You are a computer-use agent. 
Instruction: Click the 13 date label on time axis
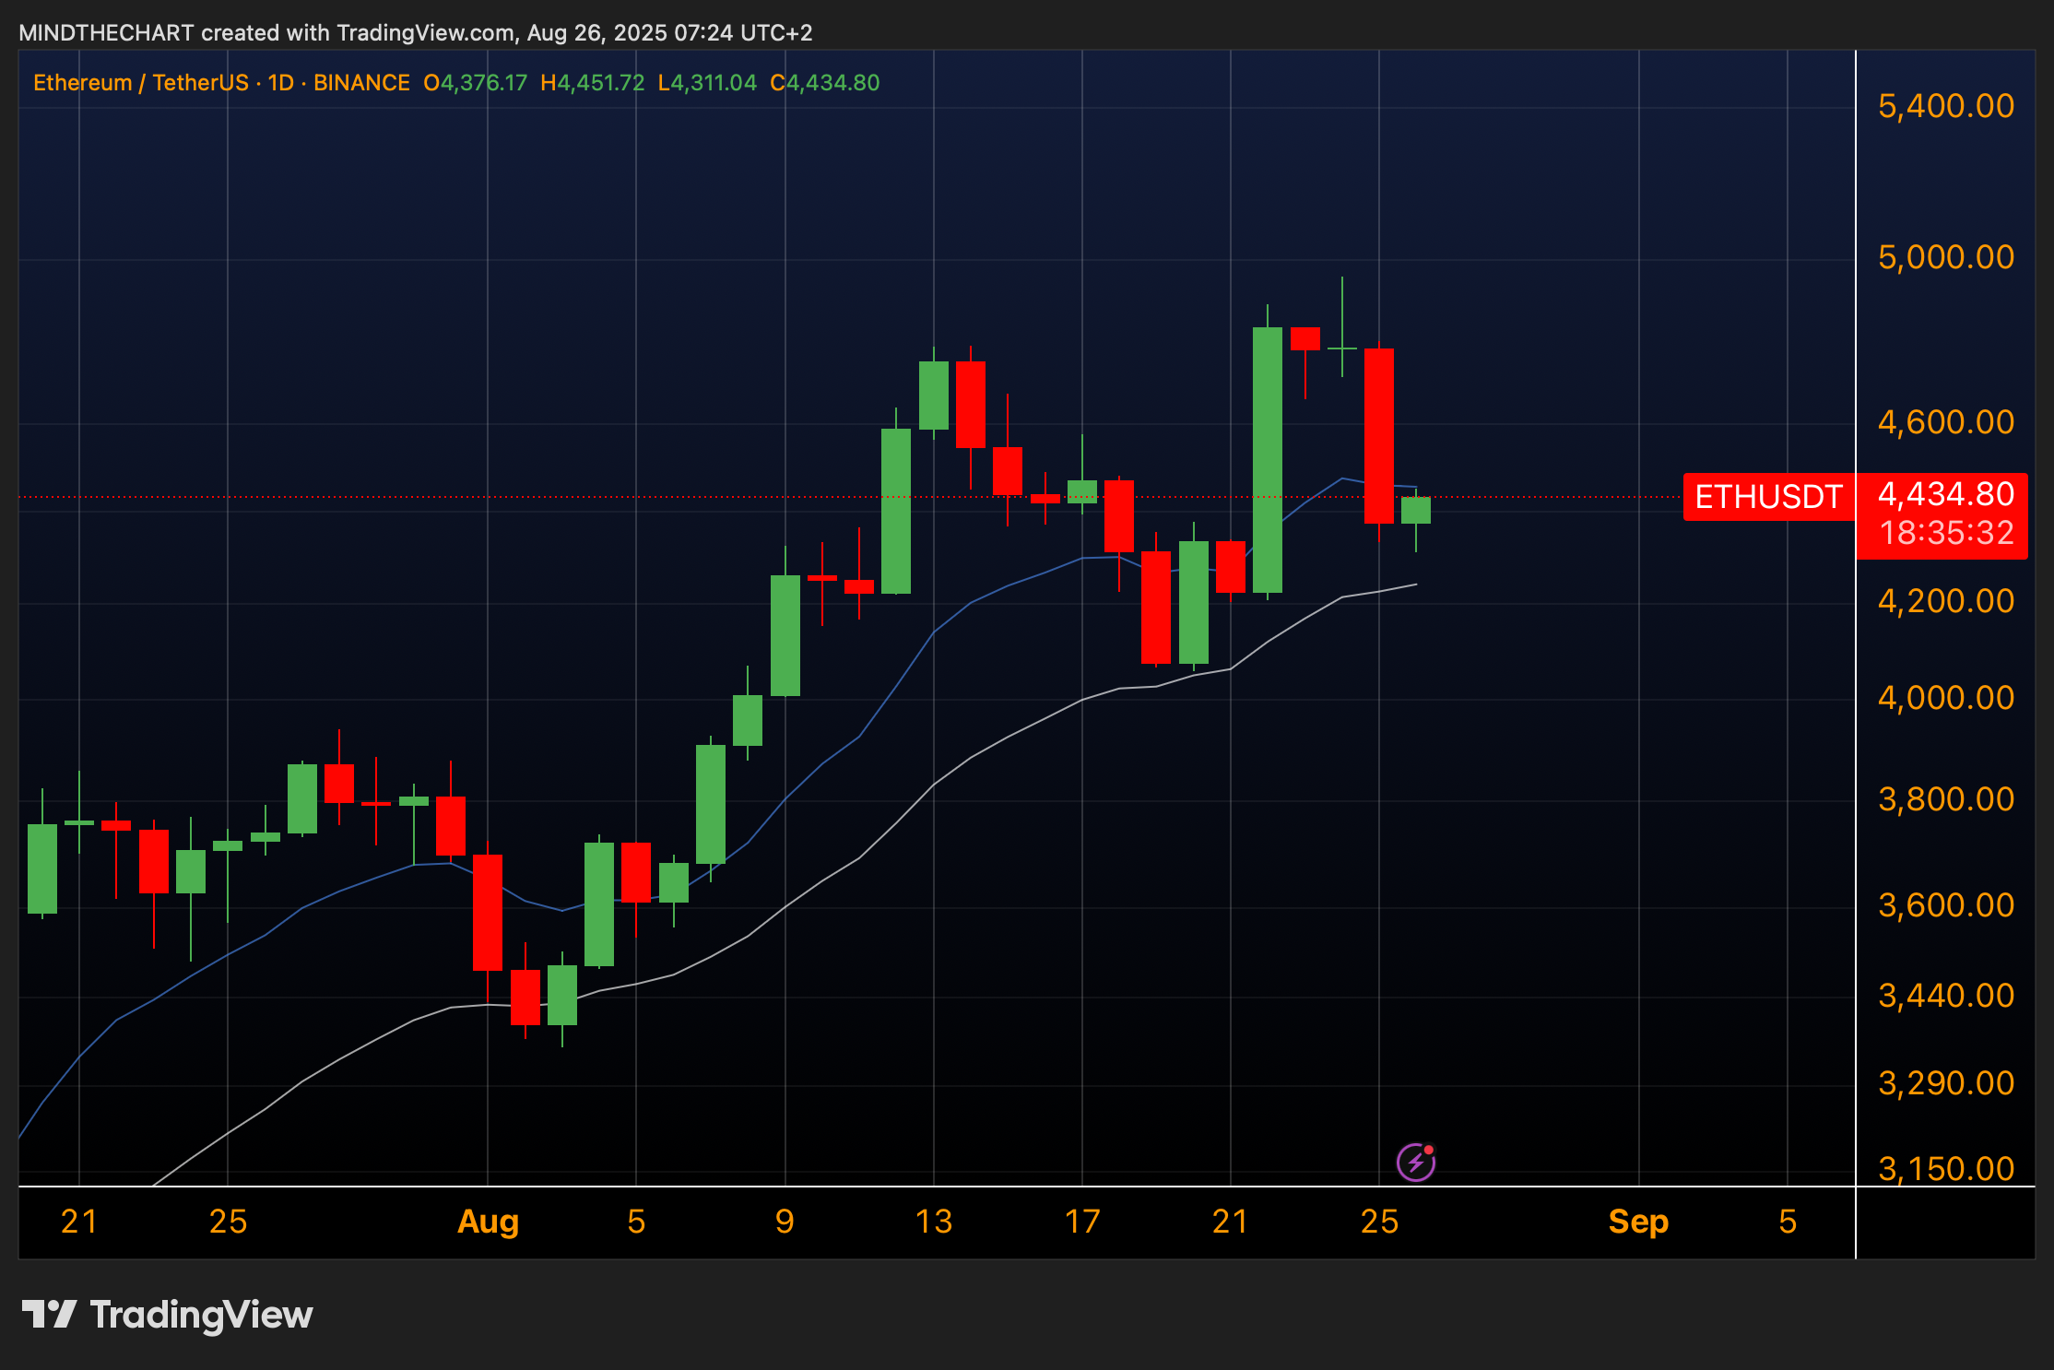[x=933, y=1222]
